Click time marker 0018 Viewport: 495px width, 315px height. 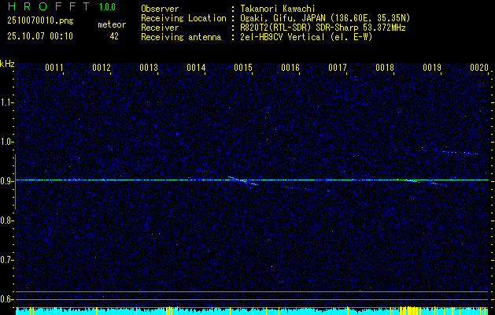tap(385, 68)
